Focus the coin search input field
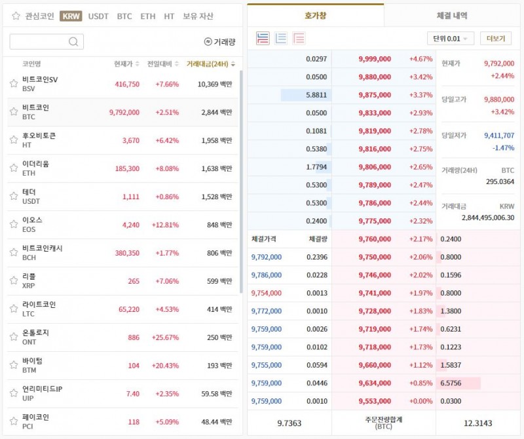 (39, 42)
